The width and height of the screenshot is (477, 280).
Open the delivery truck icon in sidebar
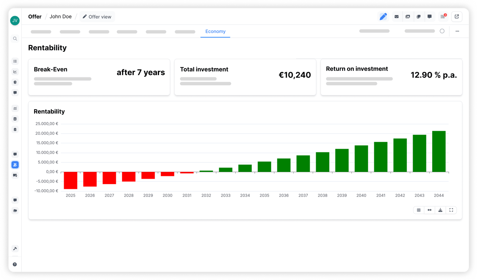pos(15,175)
